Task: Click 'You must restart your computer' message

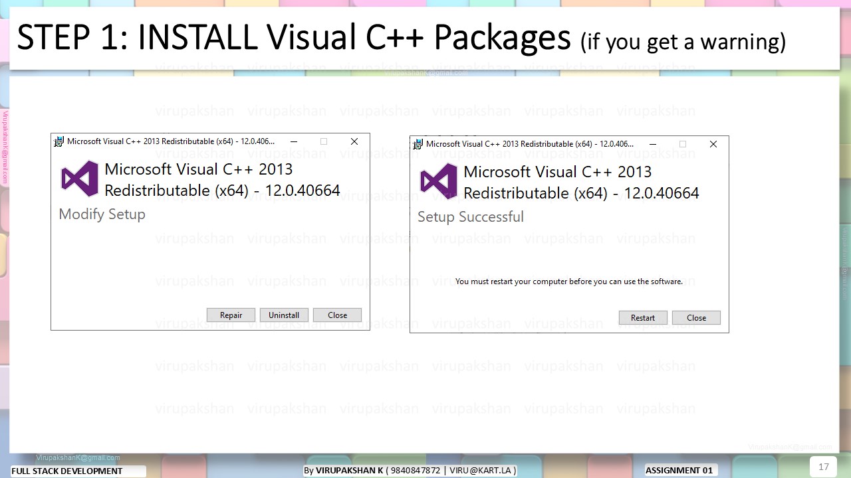Action: pos(569,281)
